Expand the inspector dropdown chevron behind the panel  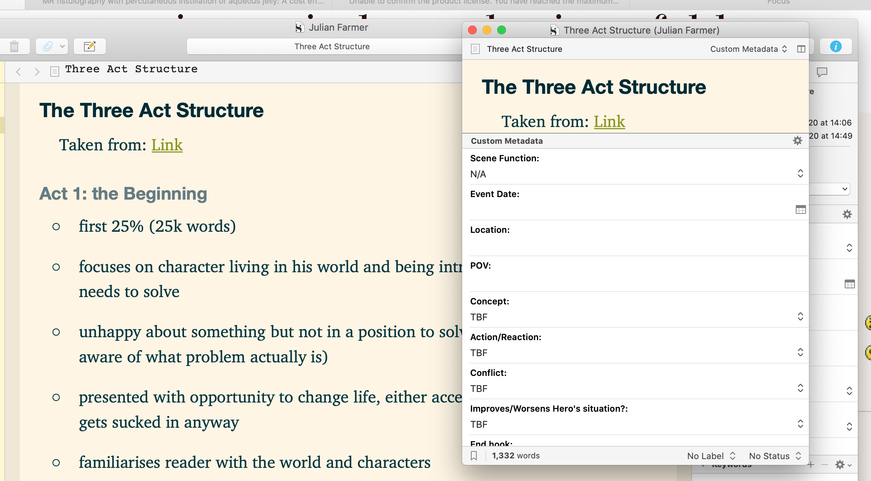coord(844,189)
